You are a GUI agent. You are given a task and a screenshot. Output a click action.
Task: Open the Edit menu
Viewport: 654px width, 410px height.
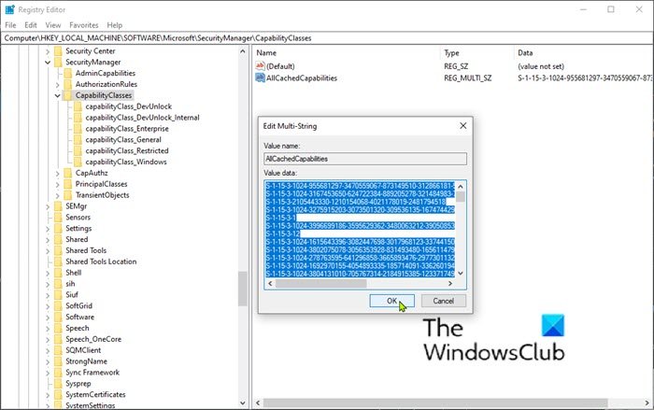tap(31, 25)
